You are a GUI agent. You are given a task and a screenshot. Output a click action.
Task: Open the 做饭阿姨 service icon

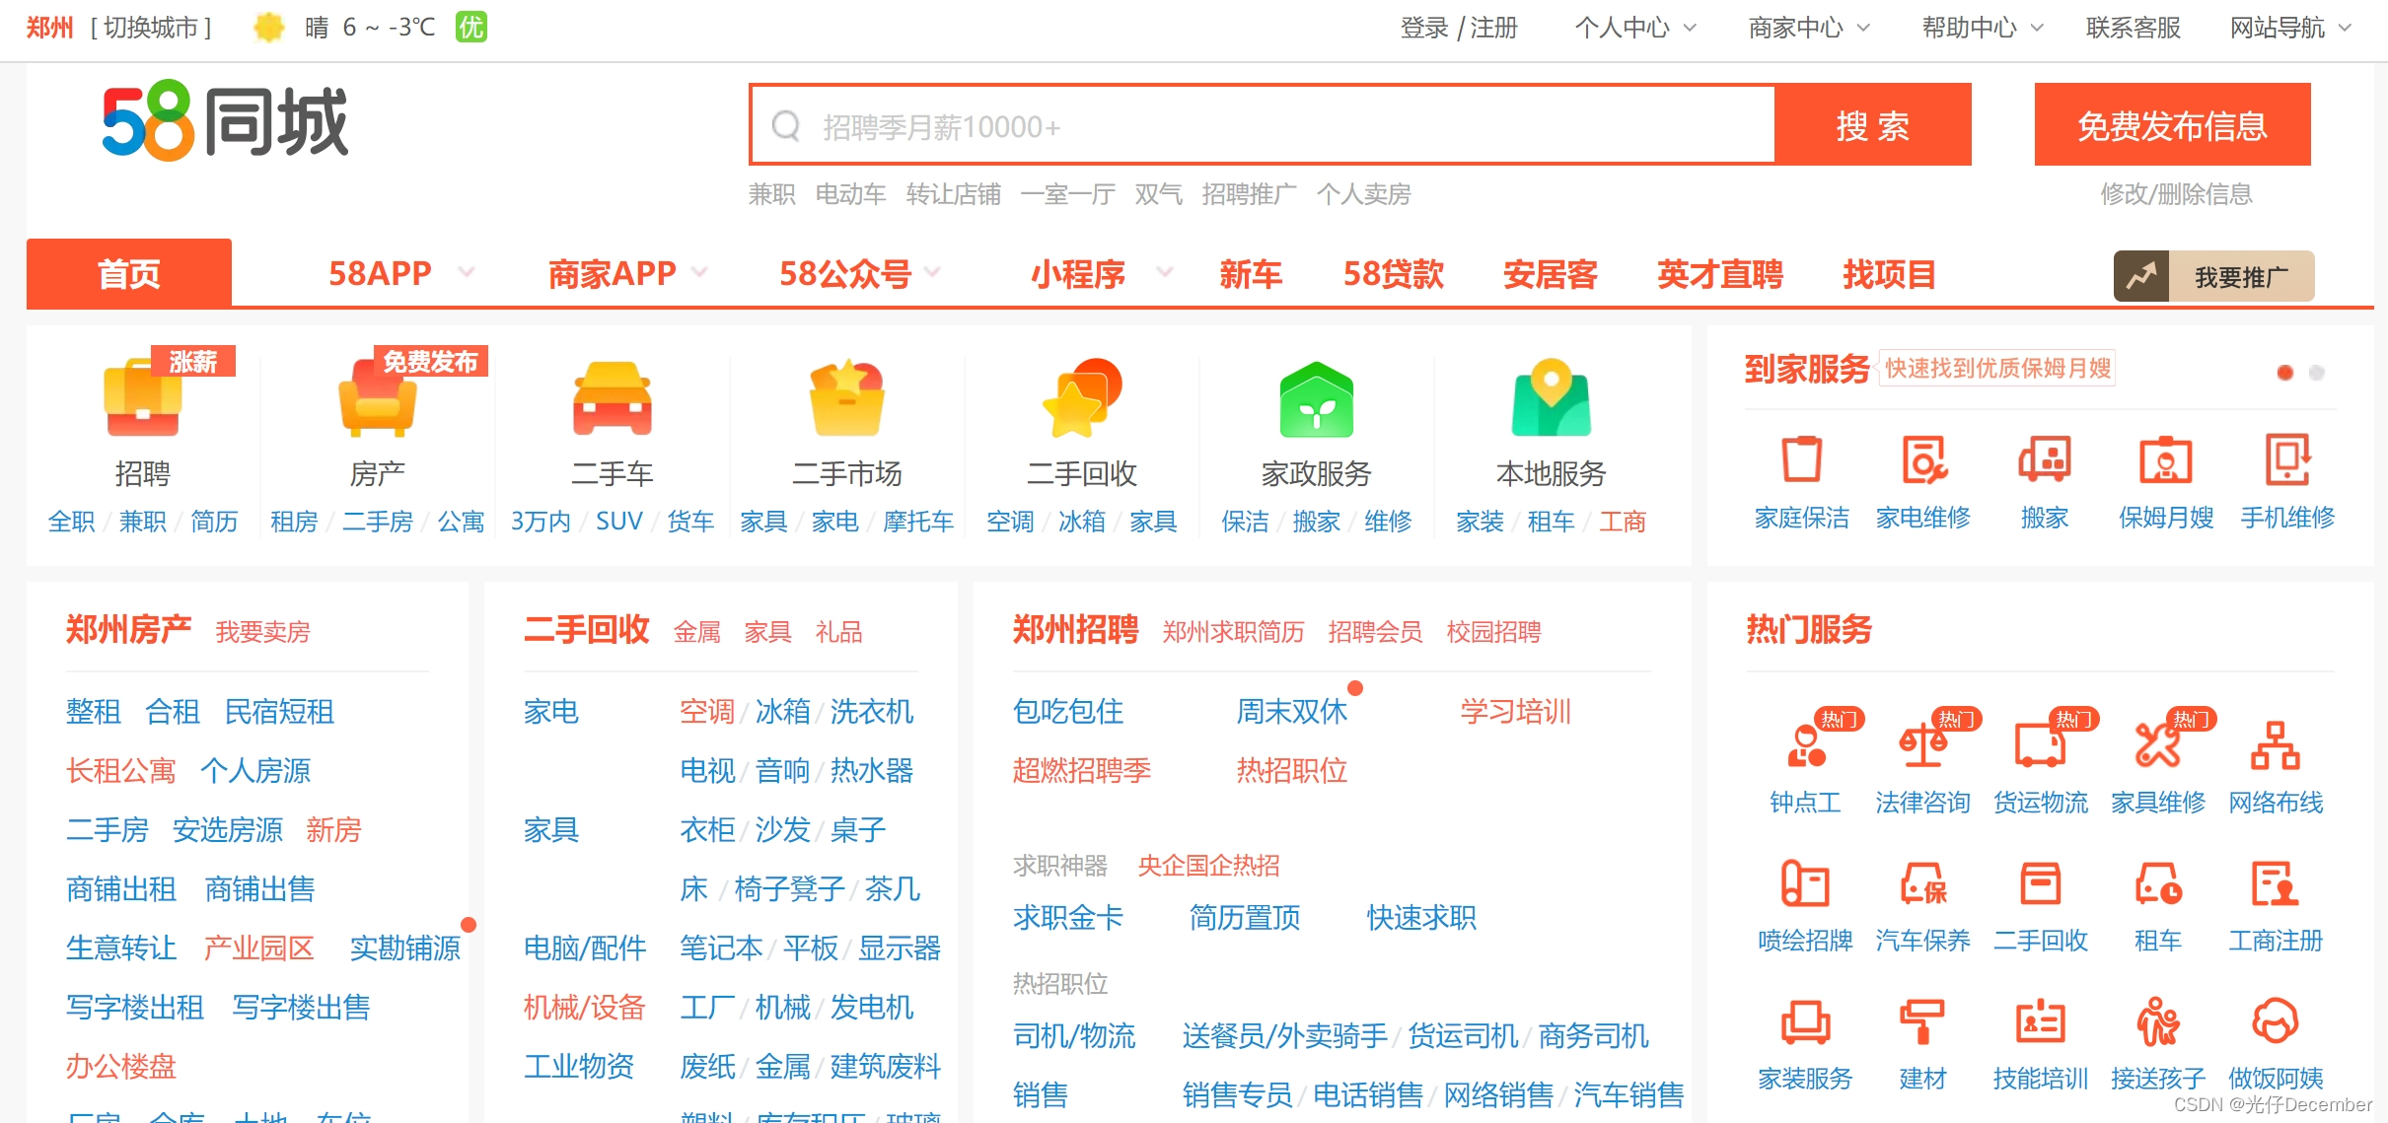[2275, 1021]
